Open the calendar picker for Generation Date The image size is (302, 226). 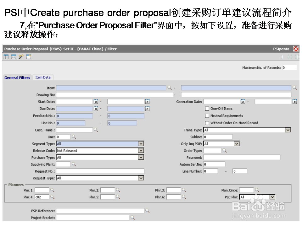pos(243,101)
